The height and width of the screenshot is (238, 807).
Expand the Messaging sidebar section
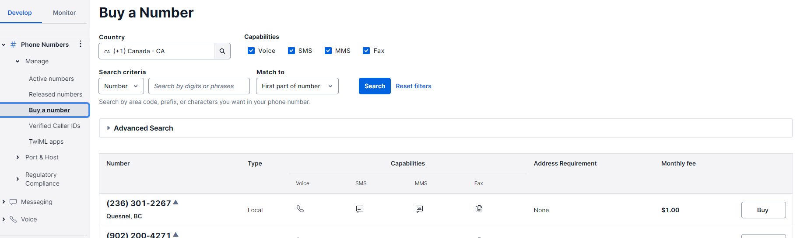pyautogui.click(x=4, y=202)
